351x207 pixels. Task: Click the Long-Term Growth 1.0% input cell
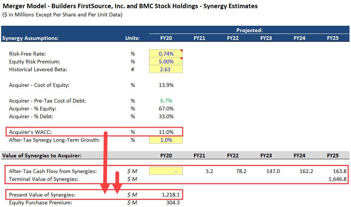(166, 140)
